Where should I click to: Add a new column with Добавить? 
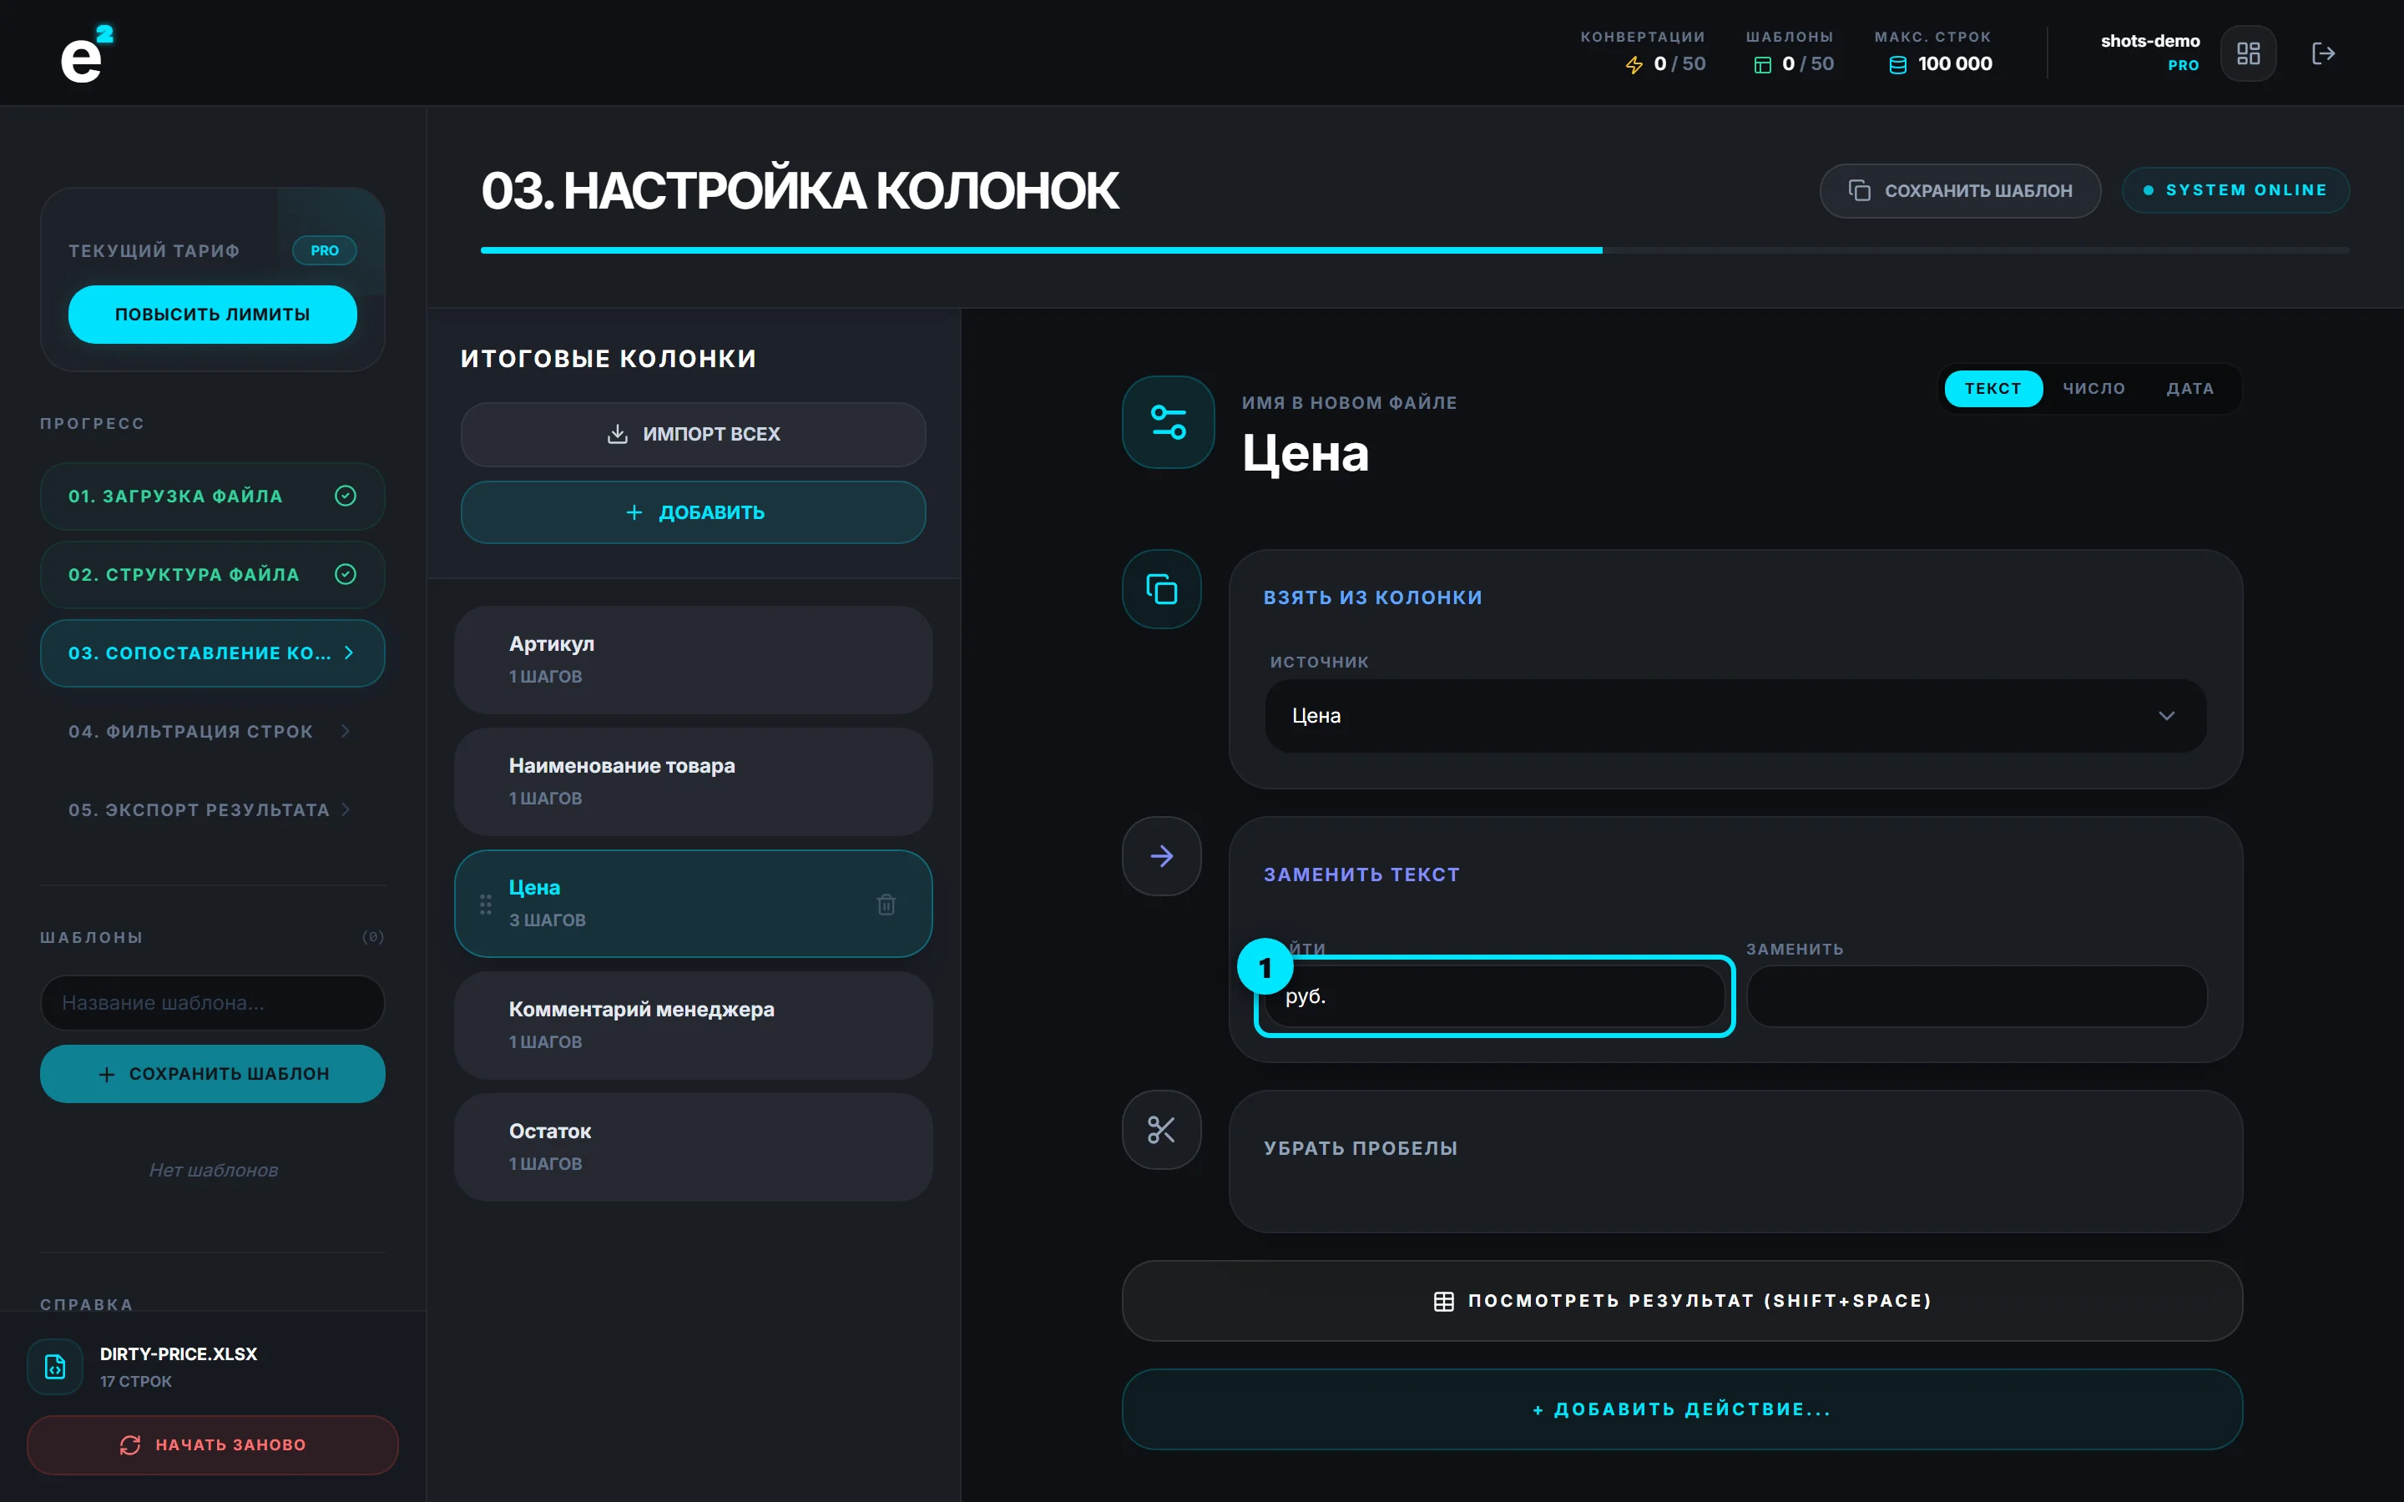coord(694,512)
